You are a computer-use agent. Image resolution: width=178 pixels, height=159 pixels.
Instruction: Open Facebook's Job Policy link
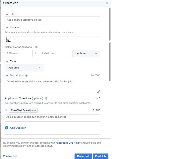tap(68, 143)
